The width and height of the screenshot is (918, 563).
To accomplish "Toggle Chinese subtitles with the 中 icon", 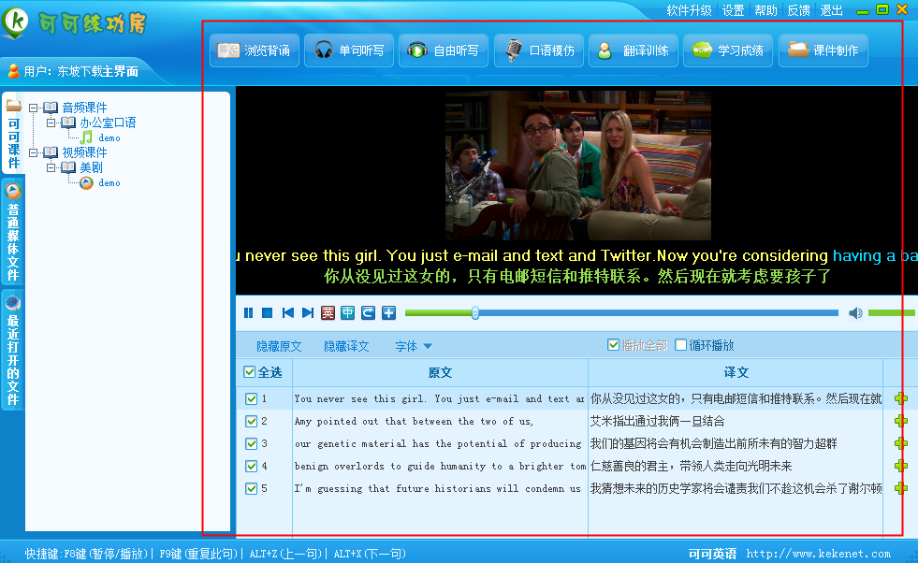I will pyautogui.click(x=348, y=313).
